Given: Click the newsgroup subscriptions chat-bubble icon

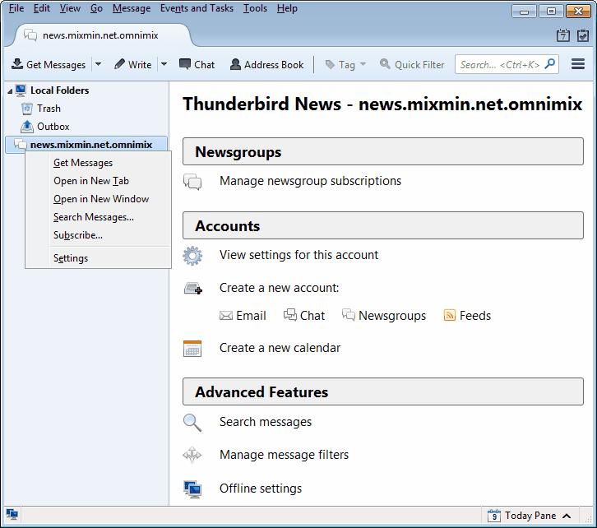Looking at the screenshot, I should [x=192, y=182].
